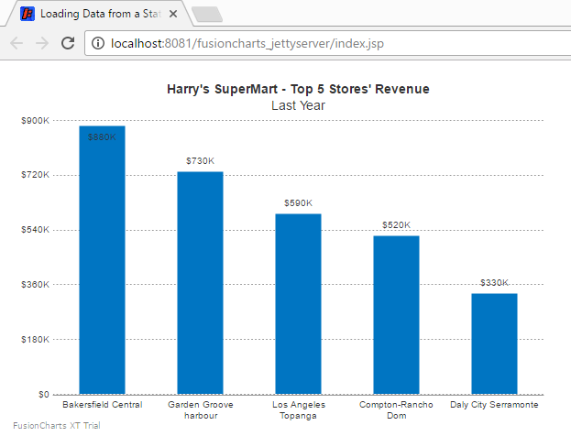Click the browser back arrow
This screenshot has height=447, width=571.
pos(16,43)
